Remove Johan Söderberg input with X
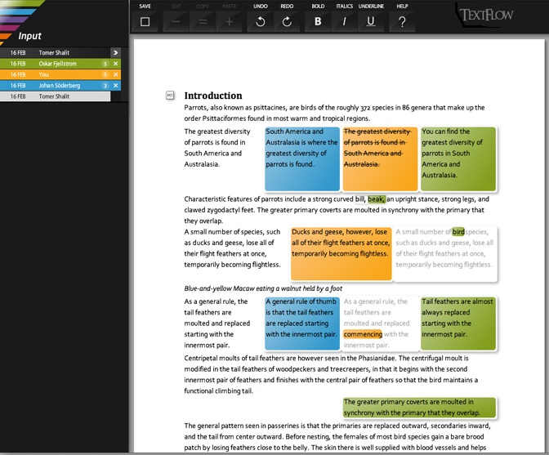This screenshot has height=455, width=549. [x=115, y=86]
